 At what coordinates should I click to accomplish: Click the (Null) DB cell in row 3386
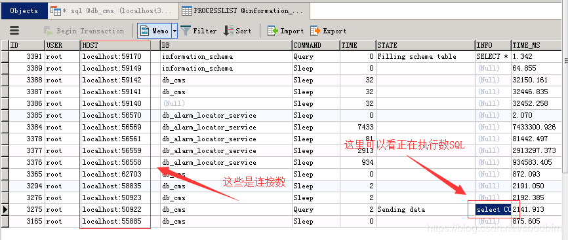point(226,104)
